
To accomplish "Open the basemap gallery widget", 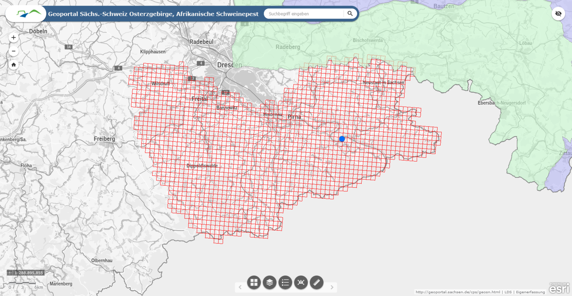I will [254, 283].
